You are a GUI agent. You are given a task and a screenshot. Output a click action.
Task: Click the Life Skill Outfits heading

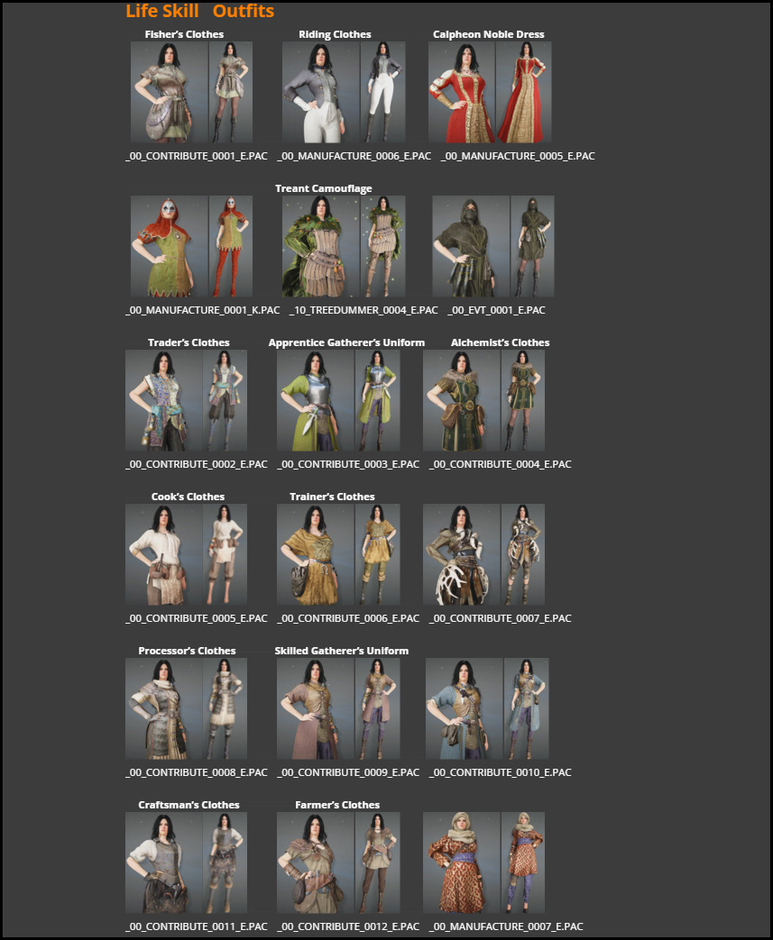pyautogui.click(x=199, y=12)
